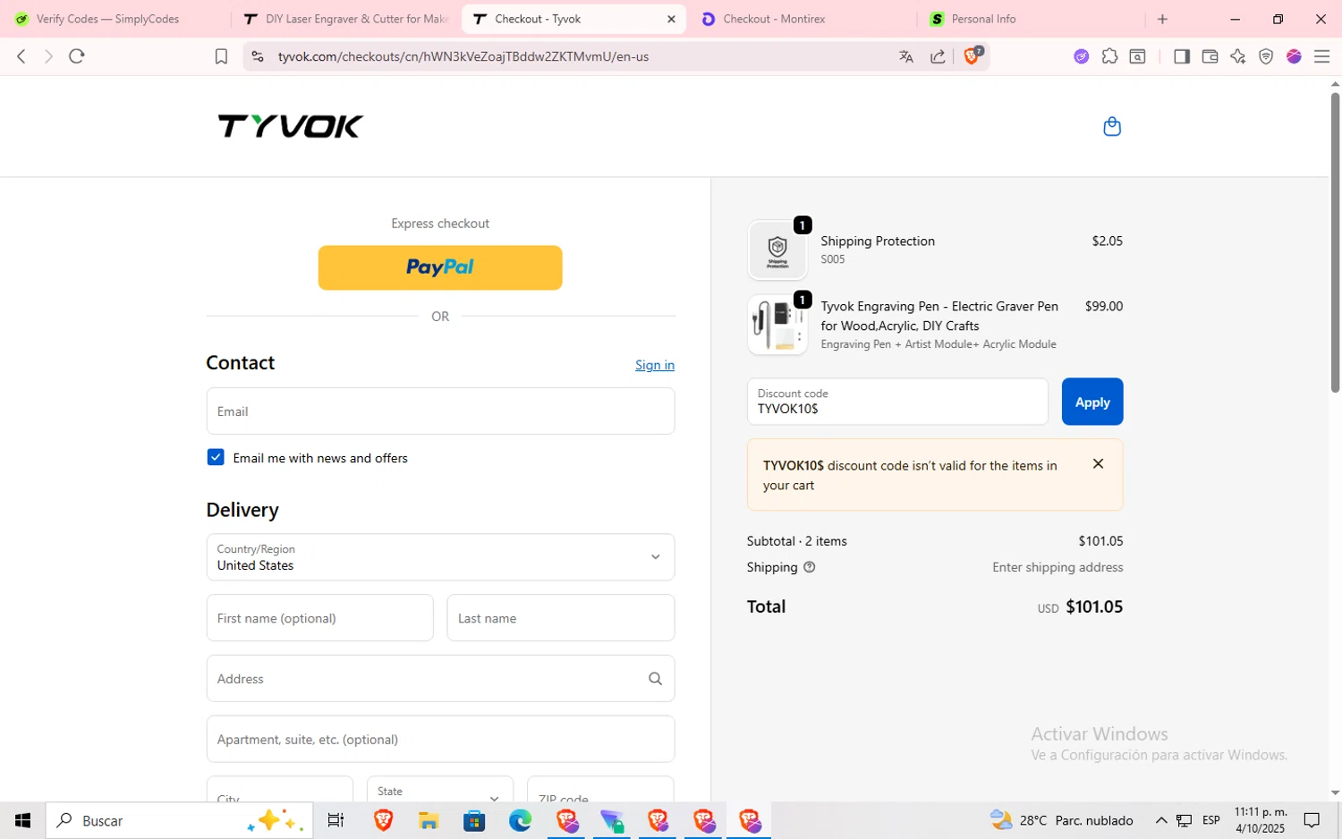Open Microsoft Store from the taskbar

tap(474, 820)
